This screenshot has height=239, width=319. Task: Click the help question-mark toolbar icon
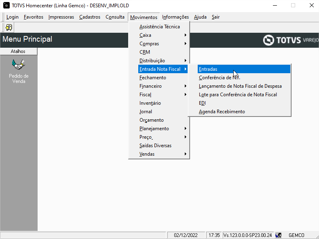tap(9, 27)
